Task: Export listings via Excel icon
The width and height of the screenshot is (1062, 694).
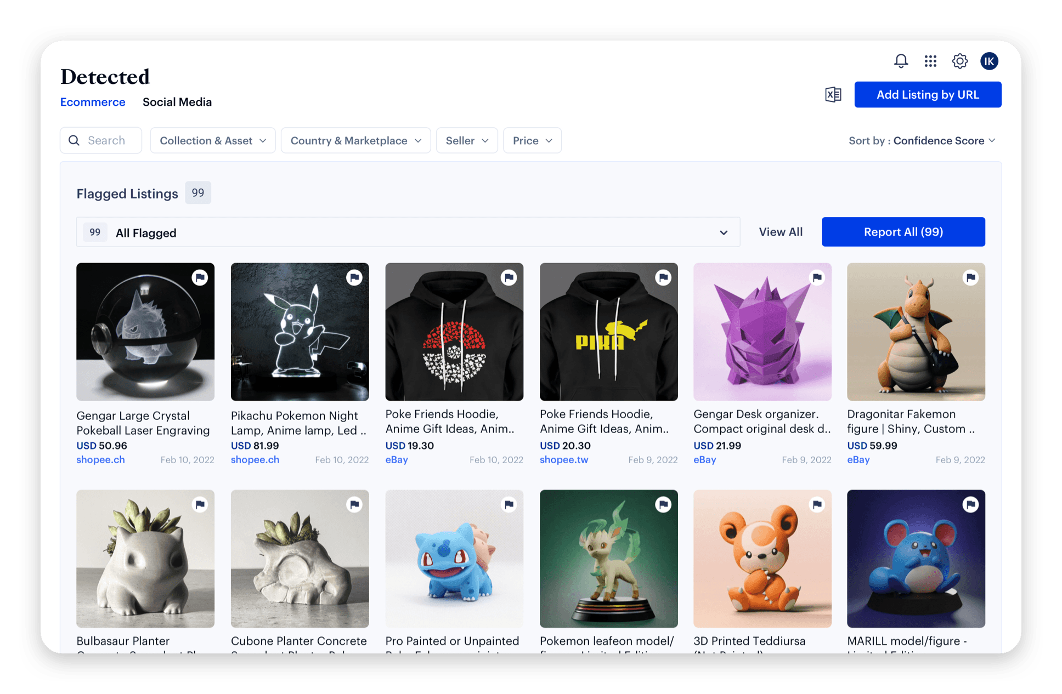Action: [833, 95]
